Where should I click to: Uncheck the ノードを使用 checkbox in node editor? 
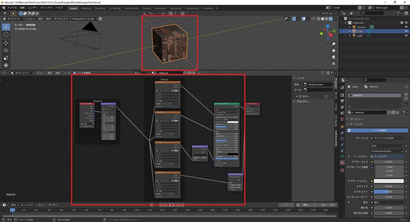(74, 73)
